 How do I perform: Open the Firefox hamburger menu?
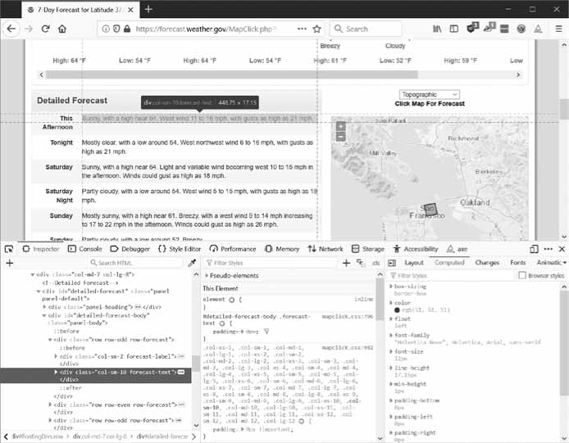coord(558,29)
